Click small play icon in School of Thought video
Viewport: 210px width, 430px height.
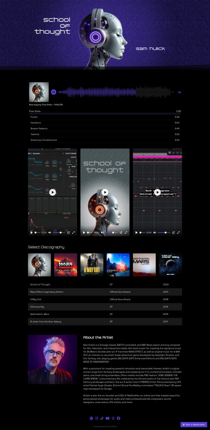84,233
